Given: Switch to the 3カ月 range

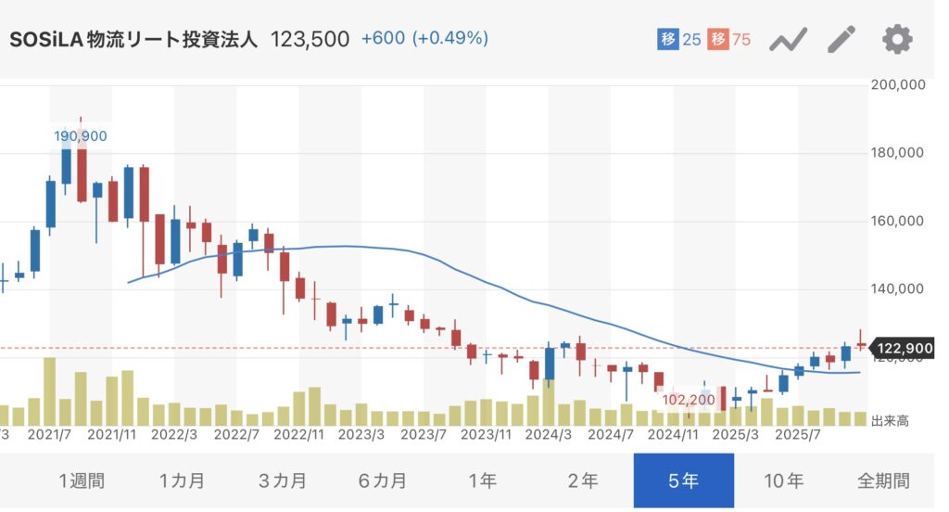Looking at the screenshot, I should (x=283, y=480).
